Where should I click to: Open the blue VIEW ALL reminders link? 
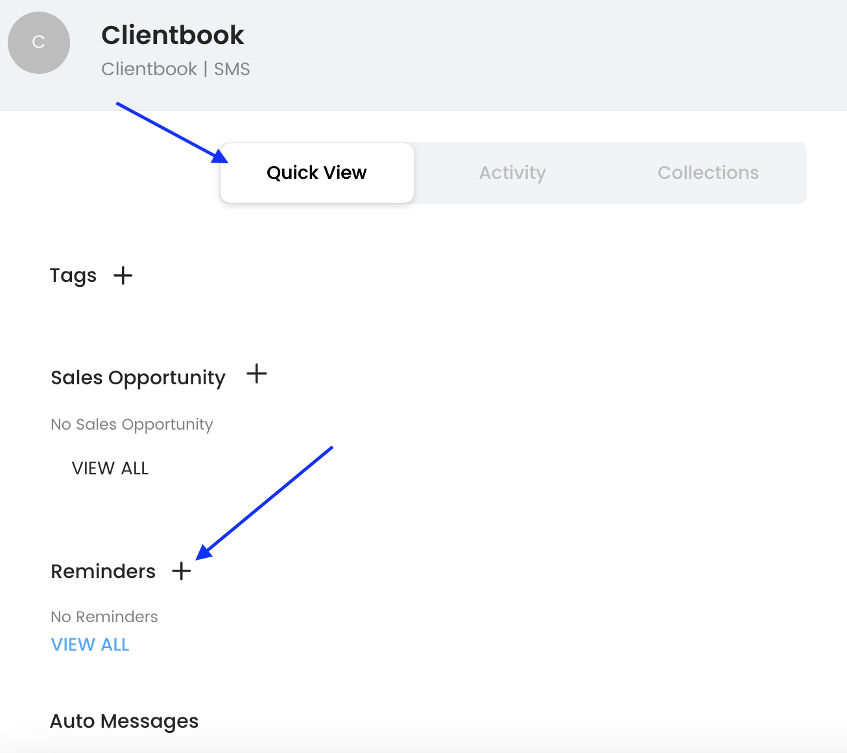(x=90, y=645)
